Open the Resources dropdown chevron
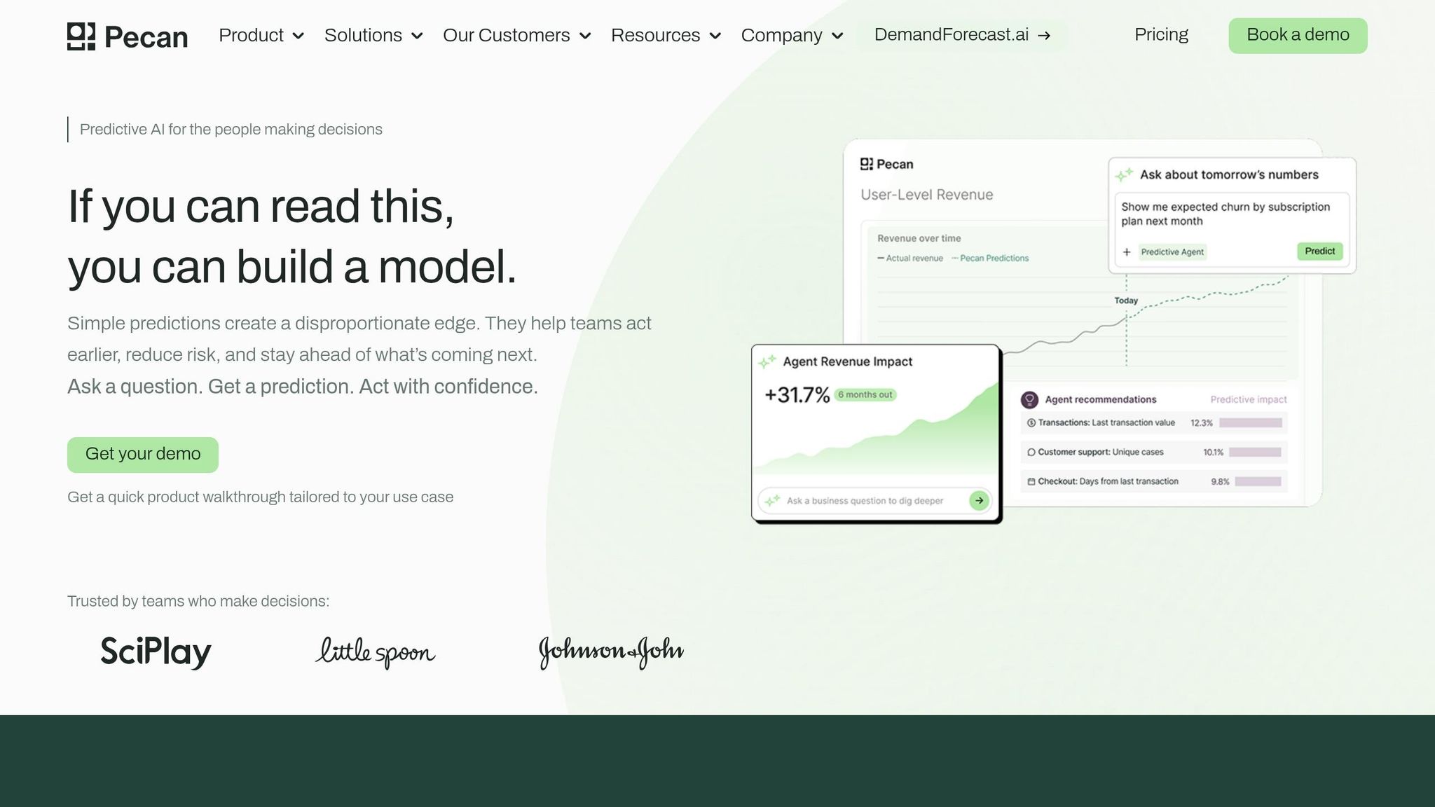The image size is (1435, 807). [x=715, y=36]
